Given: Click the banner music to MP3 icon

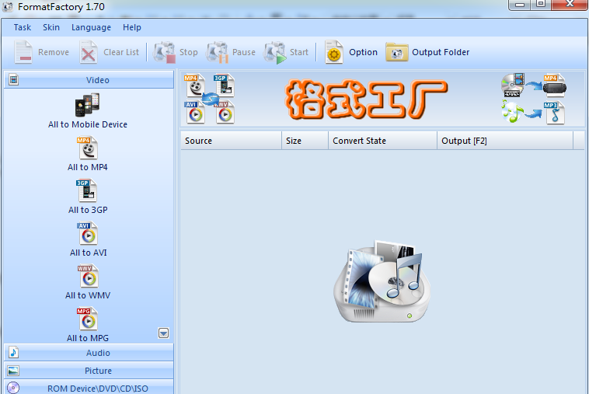Looking at the screenshot, I should (533, 112).
